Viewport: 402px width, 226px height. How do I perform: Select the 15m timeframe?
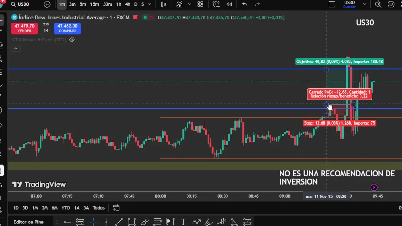pyautogui.click(x=95, y=4)
